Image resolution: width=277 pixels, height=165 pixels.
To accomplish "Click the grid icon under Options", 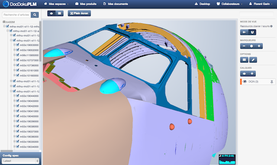I will pos(244,60).
